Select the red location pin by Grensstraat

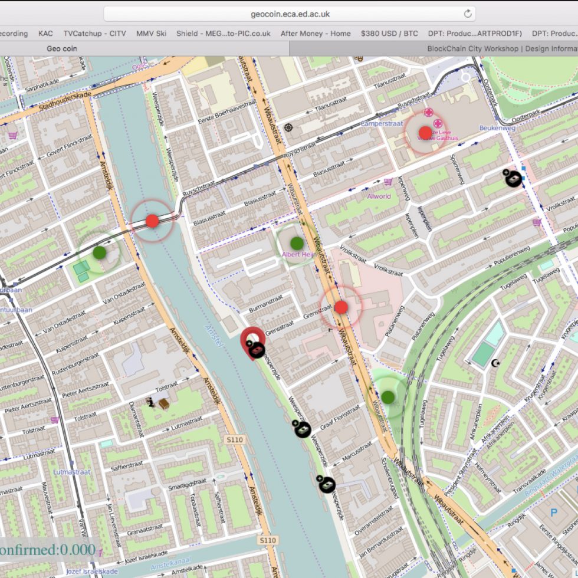pyautogui.click(x=252, y=340)
